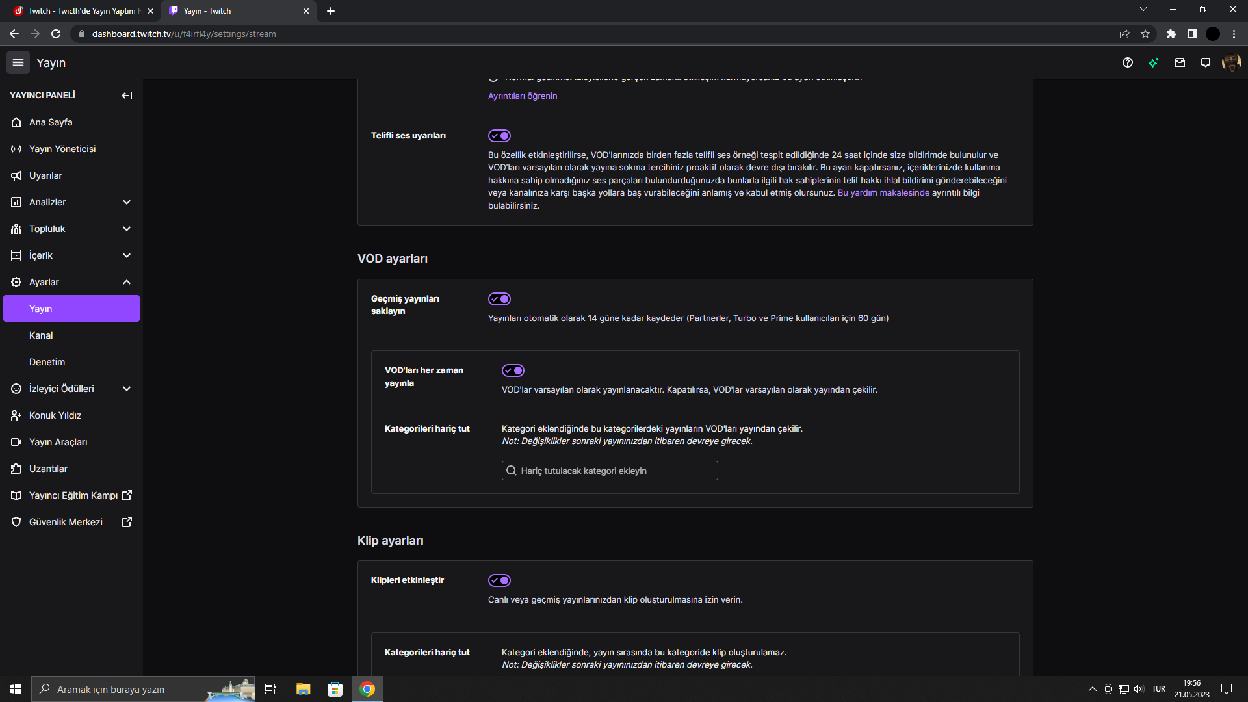Toggle Klipleri etkinleştir switch
Viewport: 1248px width, 702px height.
[x=500, y=580]
